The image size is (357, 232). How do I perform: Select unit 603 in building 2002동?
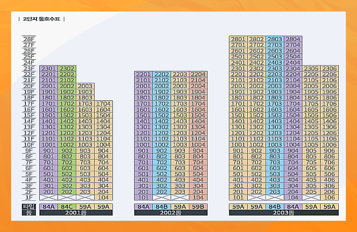[x=180, y=168]
